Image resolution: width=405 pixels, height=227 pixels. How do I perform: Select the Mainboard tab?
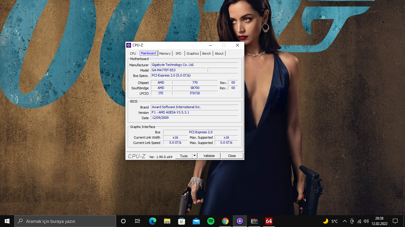click(148, 53)
